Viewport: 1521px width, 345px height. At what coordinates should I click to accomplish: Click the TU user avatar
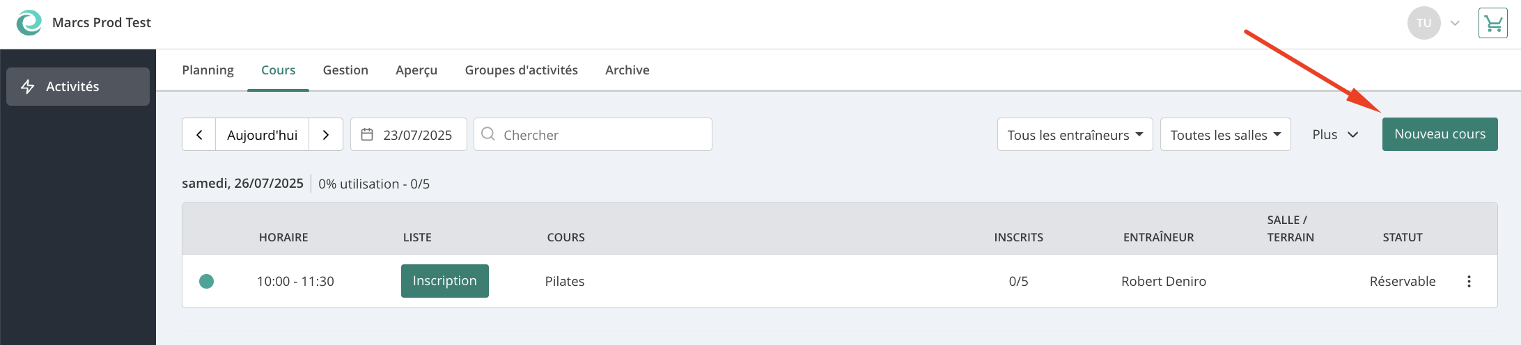(1423, 23)
